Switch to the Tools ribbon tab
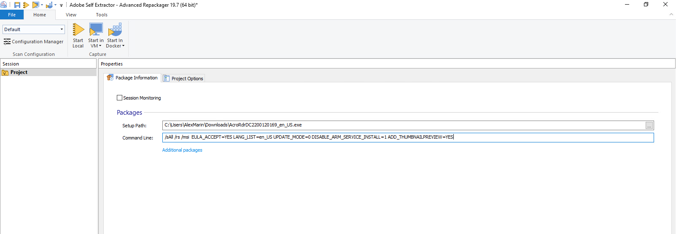676x234 pixels. pyautogui.click(x=102, y=15)
